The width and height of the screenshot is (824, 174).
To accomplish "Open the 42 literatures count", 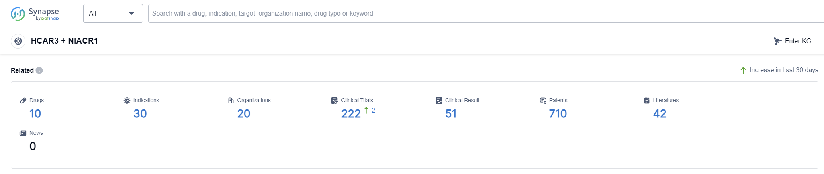I will click(x=659, y=114).
